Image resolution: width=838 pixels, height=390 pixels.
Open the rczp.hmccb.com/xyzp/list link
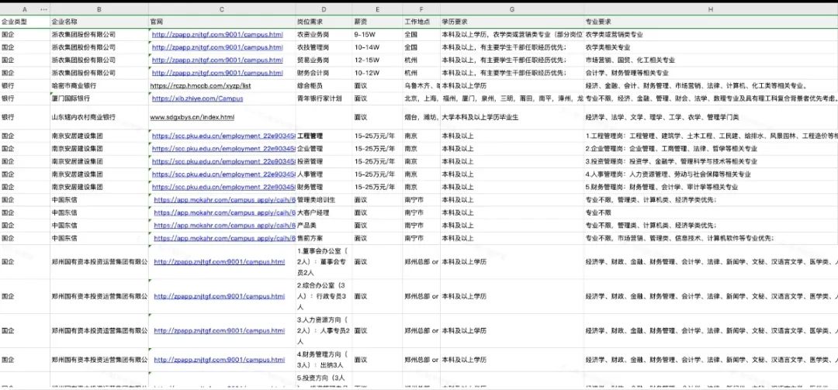point(201,85)
